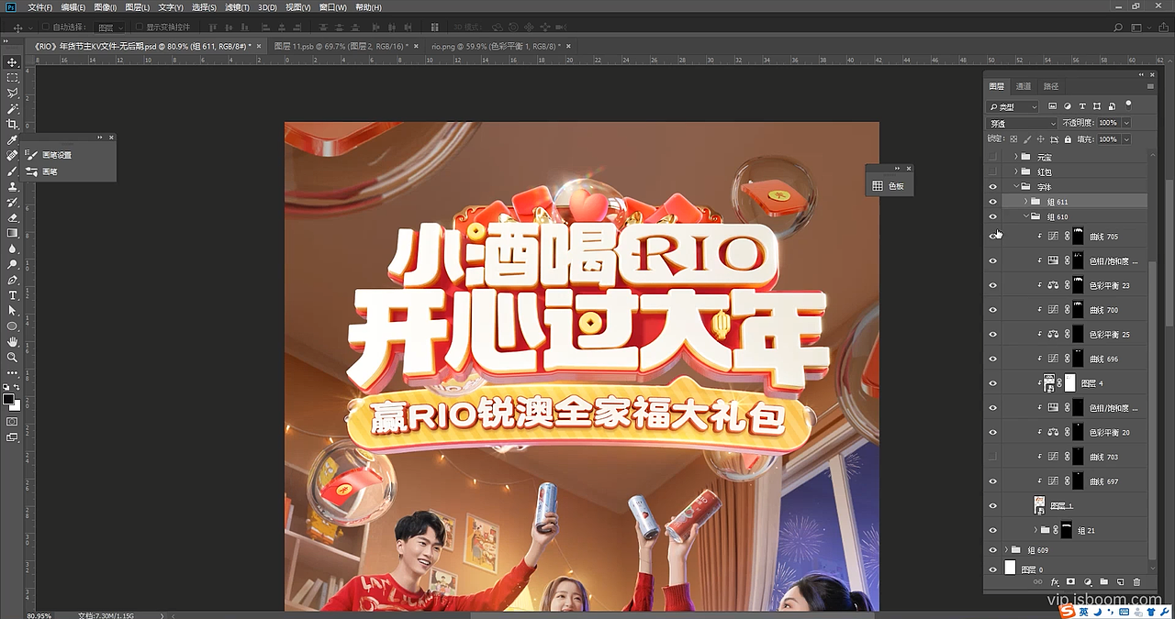Expand the 组 611 group

(x=1025, y=201)
